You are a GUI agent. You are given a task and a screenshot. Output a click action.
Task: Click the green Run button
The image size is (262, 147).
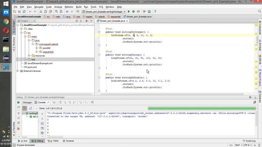pos(129,11)
